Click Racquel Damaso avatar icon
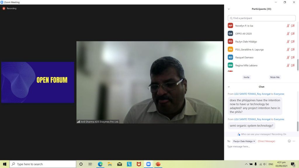The width and height of the screenshot is (299, 168). pos(230,57)
